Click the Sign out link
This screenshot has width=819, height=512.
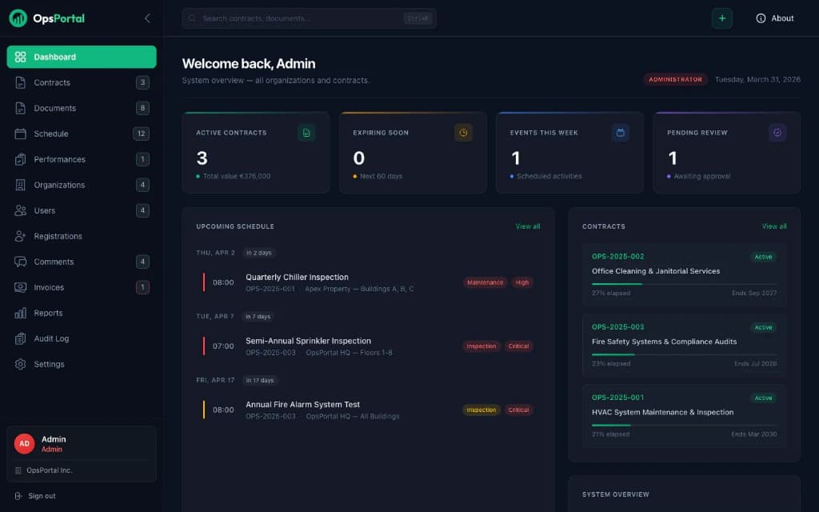42,496
